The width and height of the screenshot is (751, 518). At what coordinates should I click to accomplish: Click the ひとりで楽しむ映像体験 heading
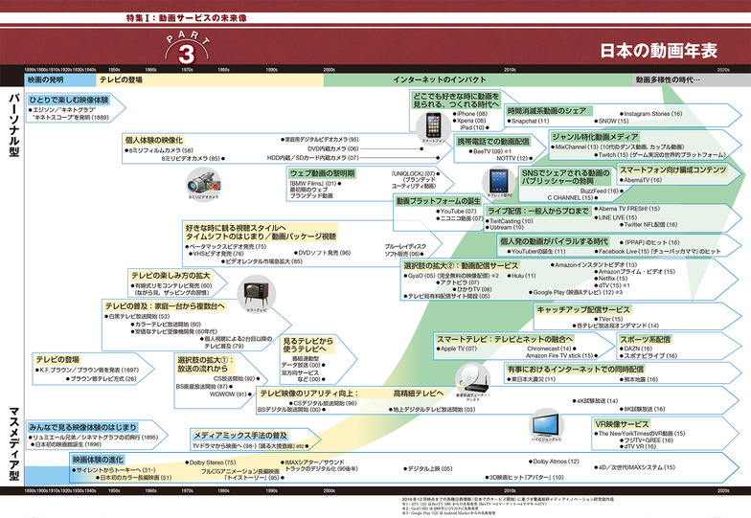pos(68,100)
